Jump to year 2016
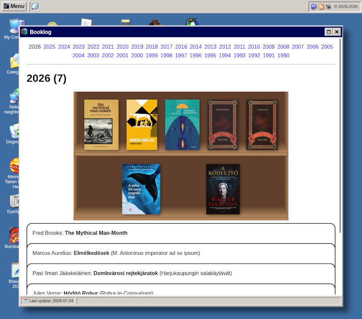The image size is (362, 319). coord(181,47)
